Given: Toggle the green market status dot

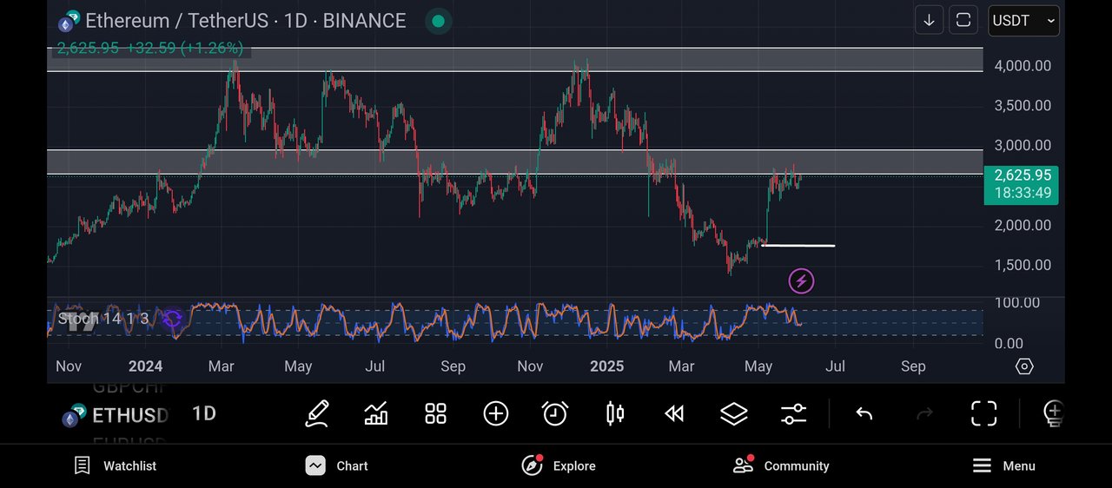Looking at the screenshot, I should point(439,21).
